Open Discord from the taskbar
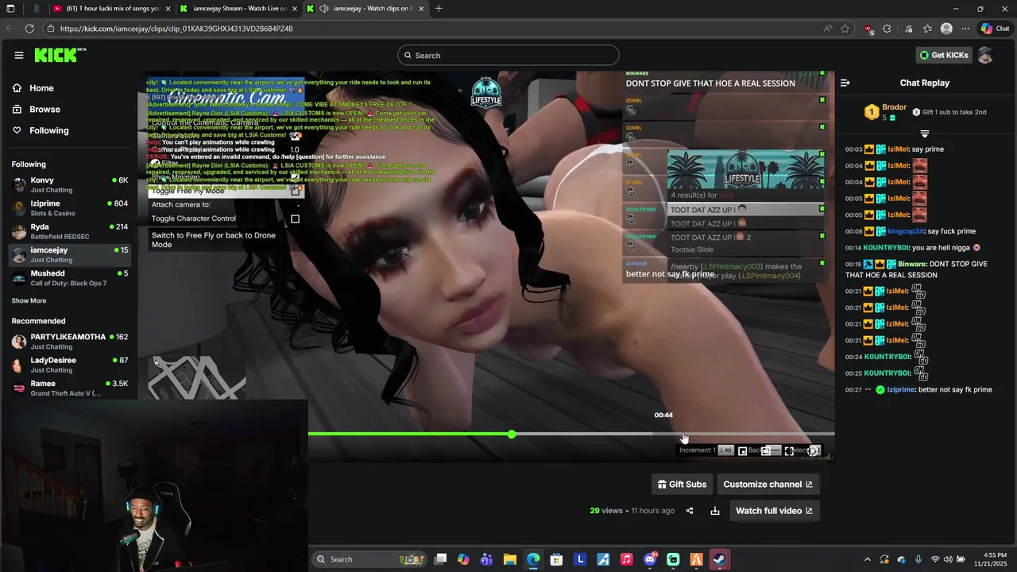This screenshot has width=1017, height=572. point(650,559)
